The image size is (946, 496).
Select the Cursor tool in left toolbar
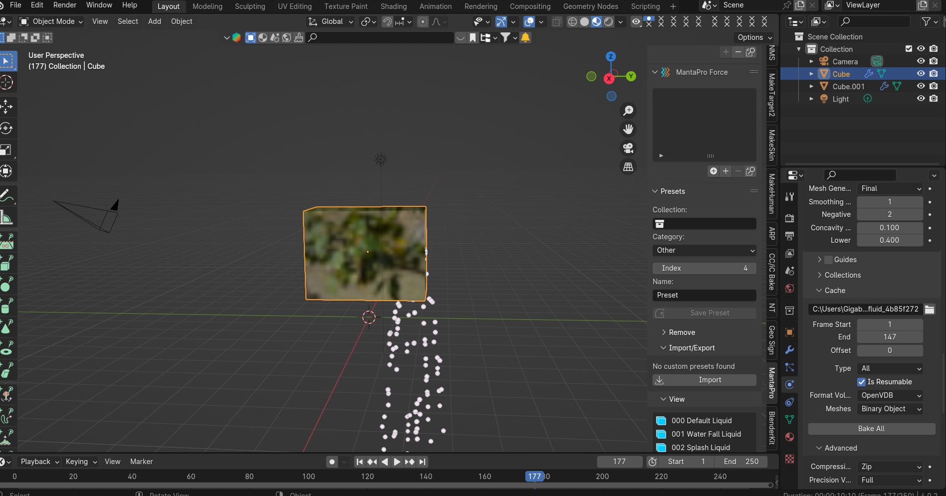click(6, 82)
